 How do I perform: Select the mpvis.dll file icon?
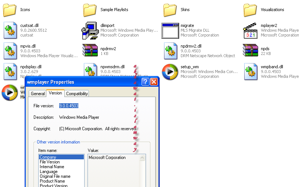(10, 51)
